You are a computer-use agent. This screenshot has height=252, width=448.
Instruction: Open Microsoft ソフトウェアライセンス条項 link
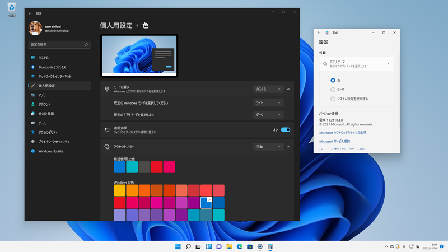pos(343,133)
